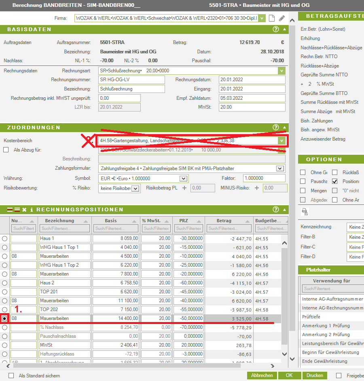Enable the 'Als Abzug für' checkbox

click(6, 150)
